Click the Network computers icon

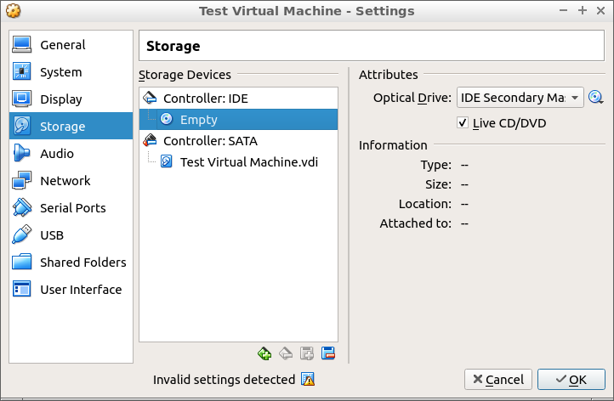point(21,180)
